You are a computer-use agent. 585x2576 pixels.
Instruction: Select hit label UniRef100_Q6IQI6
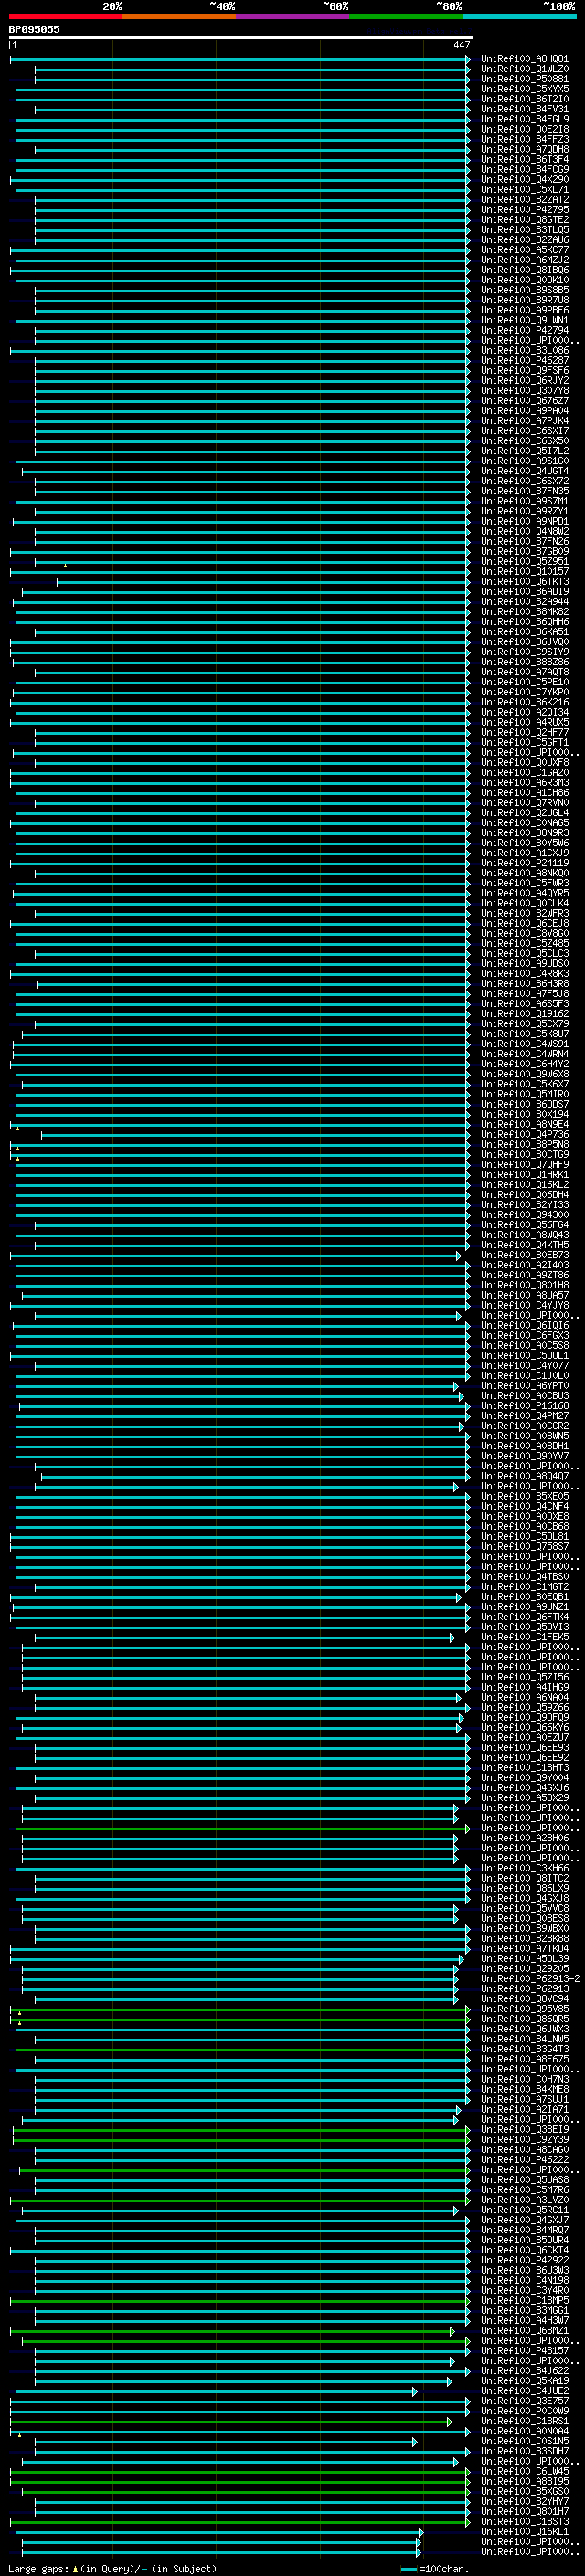coord(525,1326)
